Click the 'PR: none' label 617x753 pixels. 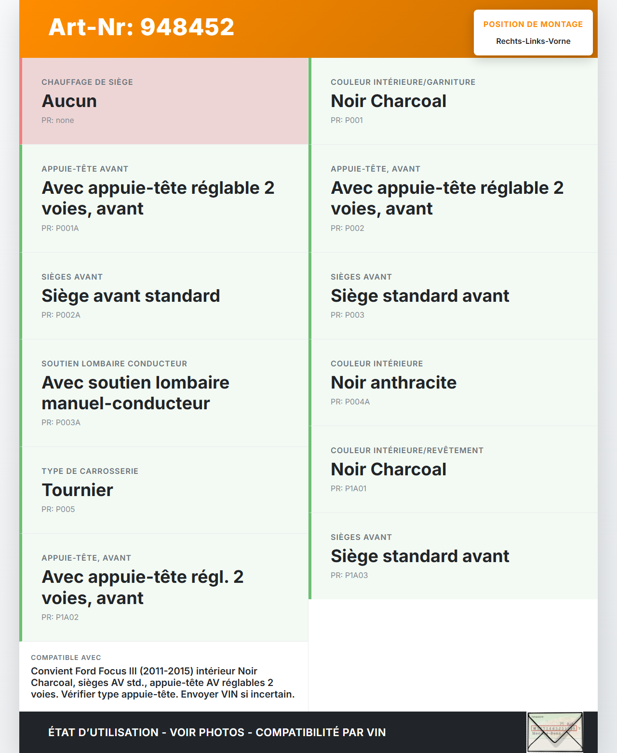pos(58,121)
